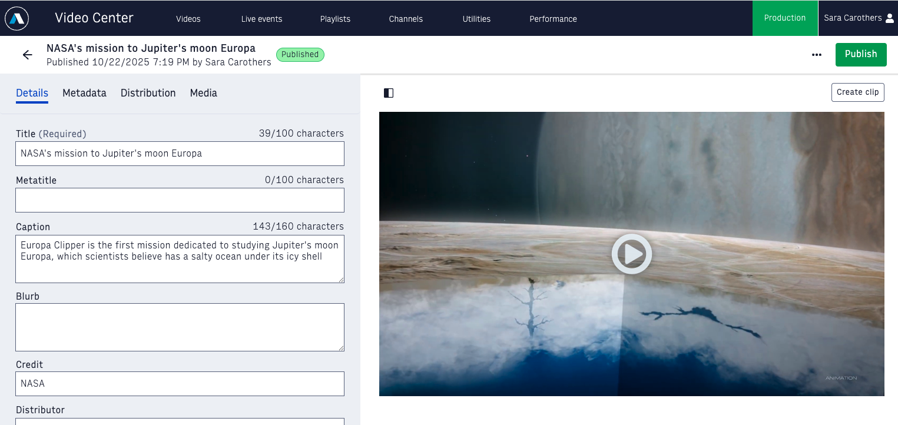Grab the Blurb textarea resize handle
The height and width of the screenshot is (425, 898).
tap(340, 348)
